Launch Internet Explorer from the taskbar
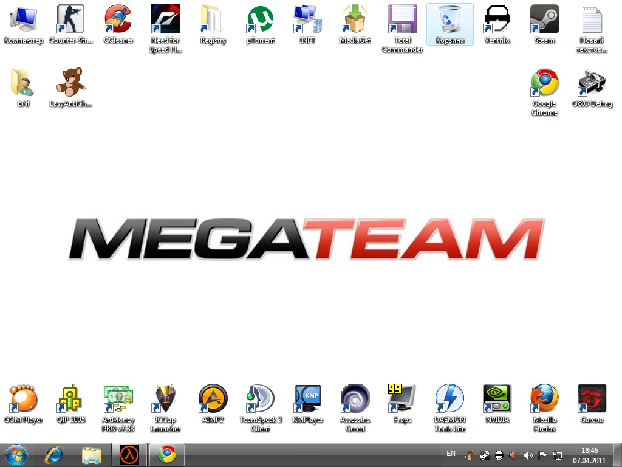622x467 pixels. [x=54, y=455]
